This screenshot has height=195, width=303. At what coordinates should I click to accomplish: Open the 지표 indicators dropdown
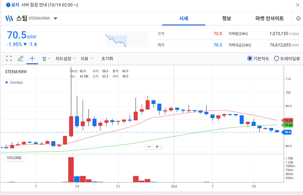(x=87, y=58)
